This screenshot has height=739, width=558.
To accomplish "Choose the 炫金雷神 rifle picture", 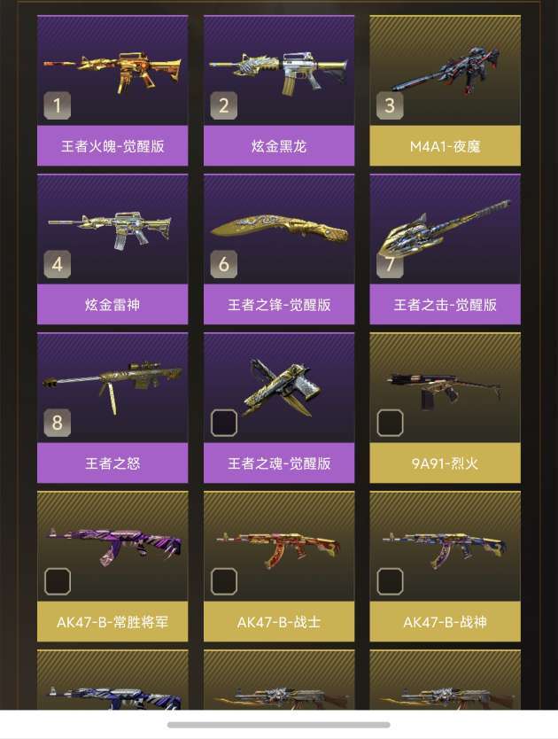I will [110, 230].
